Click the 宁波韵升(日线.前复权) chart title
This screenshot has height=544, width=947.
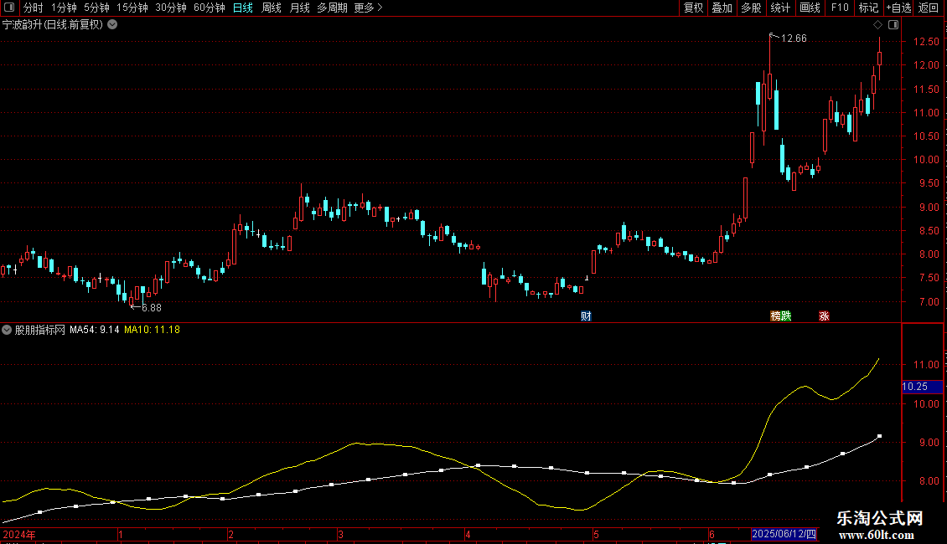coord(53,25)
